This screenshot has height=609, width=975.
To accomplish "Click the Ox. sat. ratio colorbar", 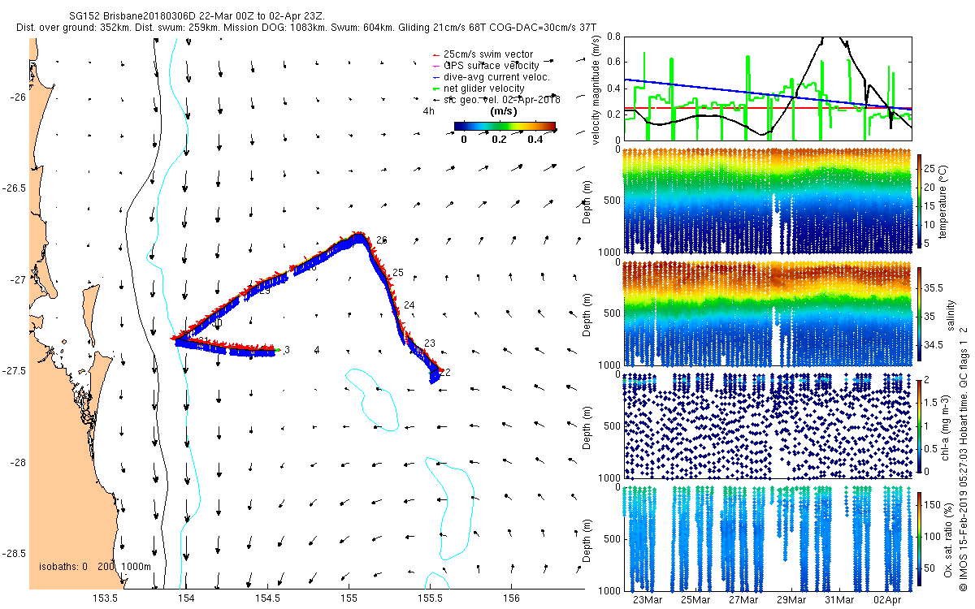I will pyautogui.click(x=921, y=538).
